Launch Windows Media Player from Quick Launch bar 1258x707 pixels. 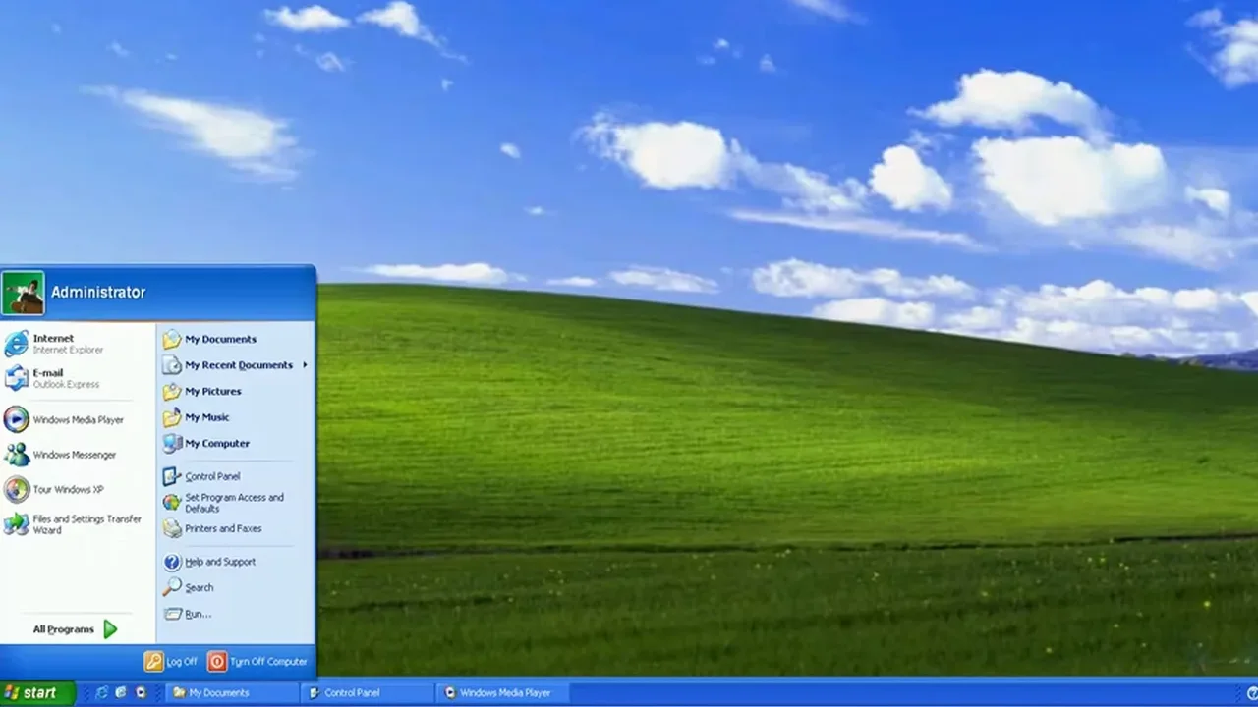click(x=141, y=693)
